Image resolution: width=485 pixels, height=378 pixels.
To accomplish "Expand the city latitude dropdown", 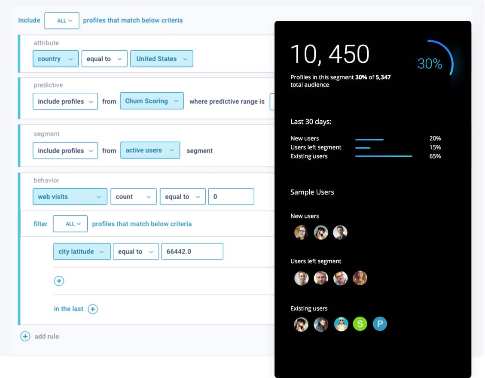I will pyautogui.click(x=82, y=251).
